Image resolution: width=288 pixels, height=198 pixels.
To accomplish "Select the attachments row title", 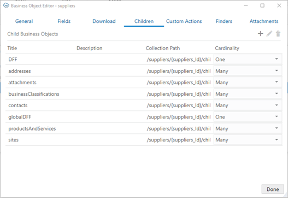I will (x=22, y=83).
